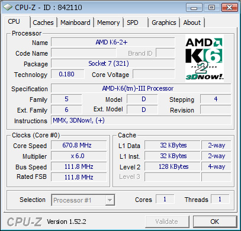Image resolution: width=241 pixels, height=231 pixels.
Task: Click the greyed-out Validate button
Action: [x=167, y=222]
